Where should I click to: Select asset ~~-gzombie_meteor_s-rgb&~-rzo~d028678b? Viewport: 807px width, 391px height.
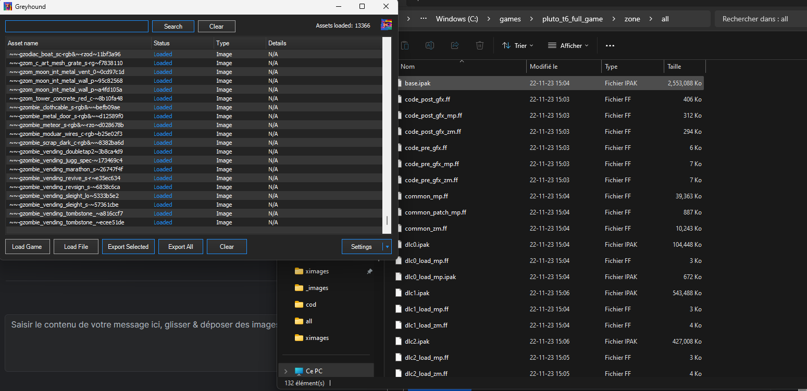pyautogui.click(x=194, y=125)
